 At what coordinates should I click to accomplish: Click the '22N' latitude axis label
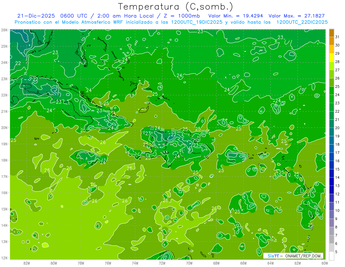point(4,95)
